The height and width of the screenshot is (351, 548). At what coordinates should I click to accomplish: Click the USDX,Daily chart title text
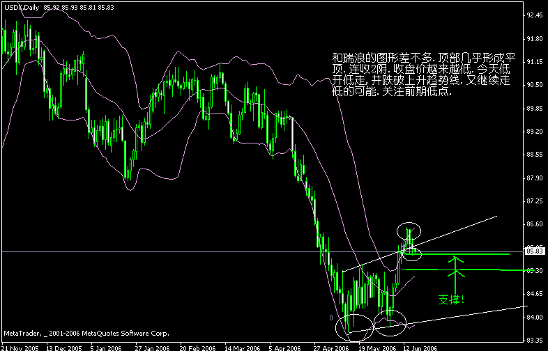22,7
